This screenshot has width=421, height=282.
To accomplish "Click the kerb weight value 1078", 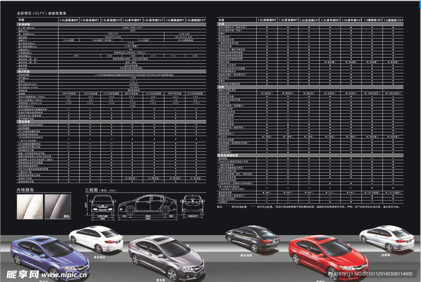I will (76, 56).
